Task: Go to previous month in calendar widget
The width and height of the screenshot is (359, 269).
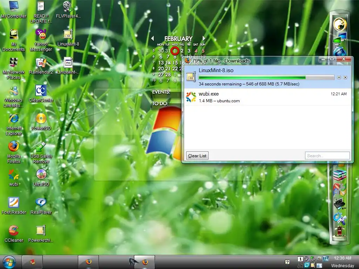Action: click(153, 39)
